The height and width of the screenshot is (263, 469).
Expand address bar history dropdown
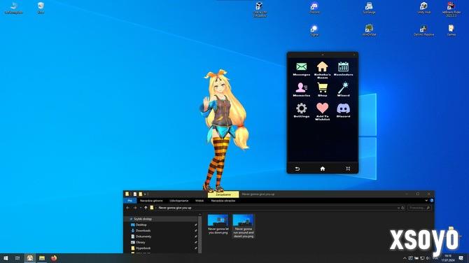(x=398, y=208)
